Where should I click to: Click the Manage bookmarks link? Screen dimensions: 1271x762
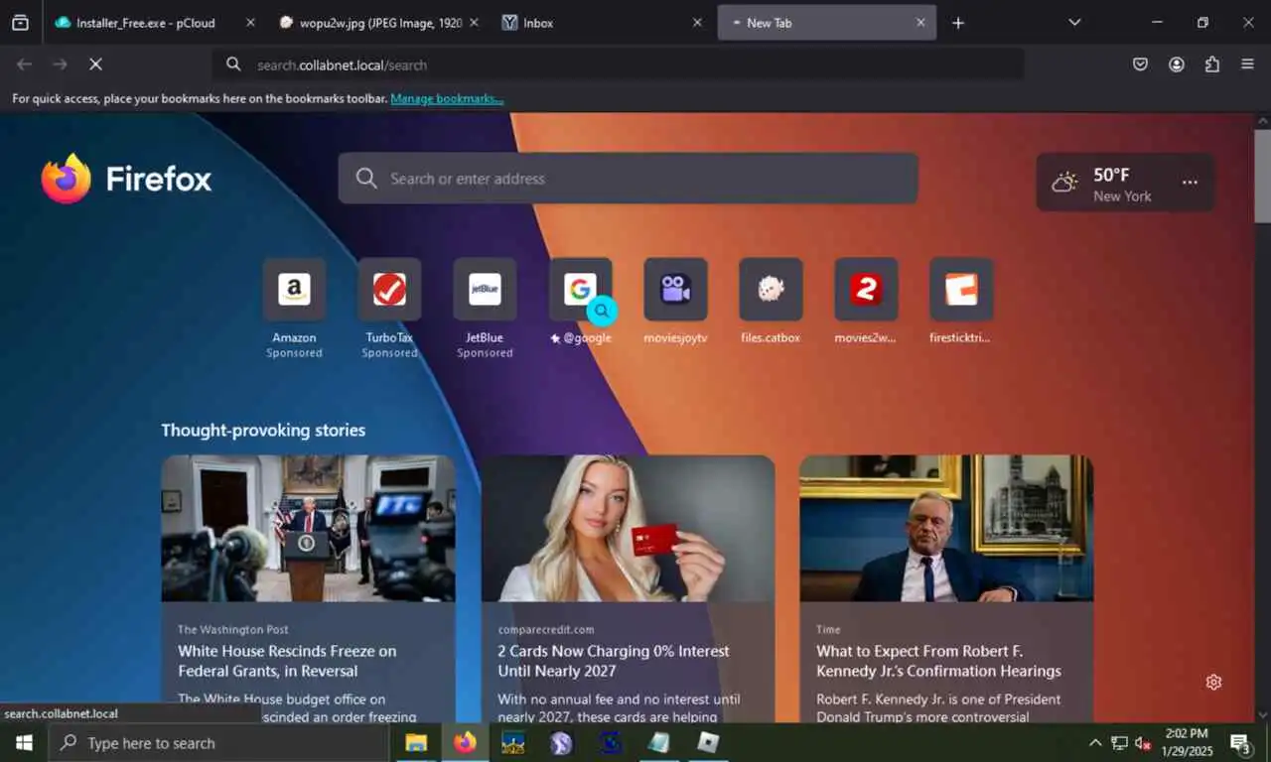447,99
